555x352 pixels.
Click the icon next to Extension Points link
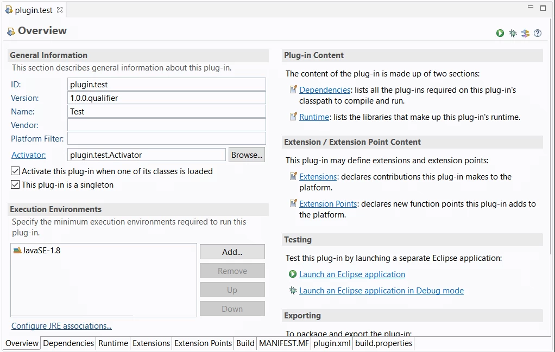tap(293, 203)
